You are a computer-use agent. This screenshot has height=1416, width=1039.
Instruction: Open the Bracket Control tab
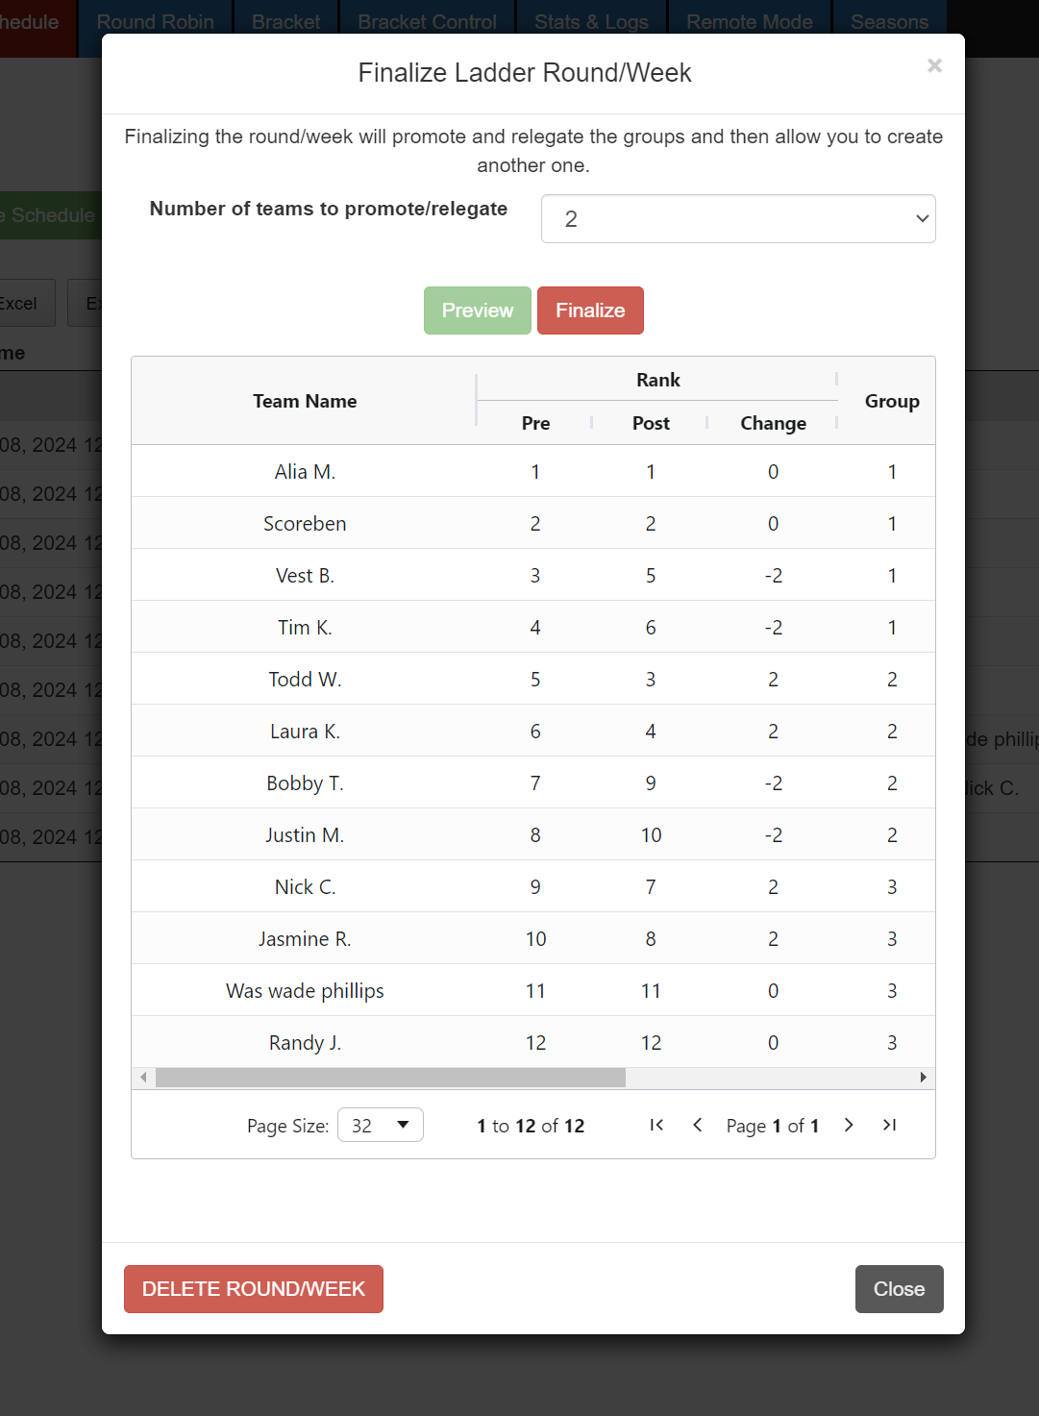tap(427, 21)
